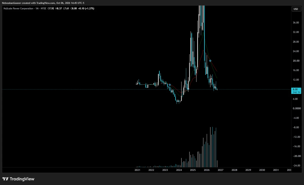Click the 2025 year label
This screenshot has height=185, width=304.
(x=193, y=170)
